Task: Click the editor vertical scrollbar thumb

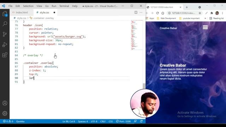Action: [x=144, y=86]
